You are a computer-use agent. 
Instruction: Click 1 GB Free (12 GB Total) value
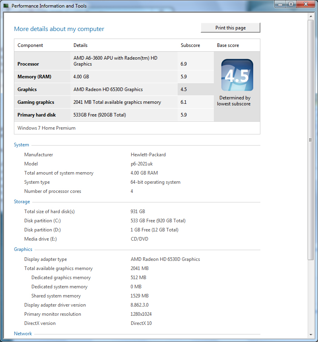coord(154,230)
